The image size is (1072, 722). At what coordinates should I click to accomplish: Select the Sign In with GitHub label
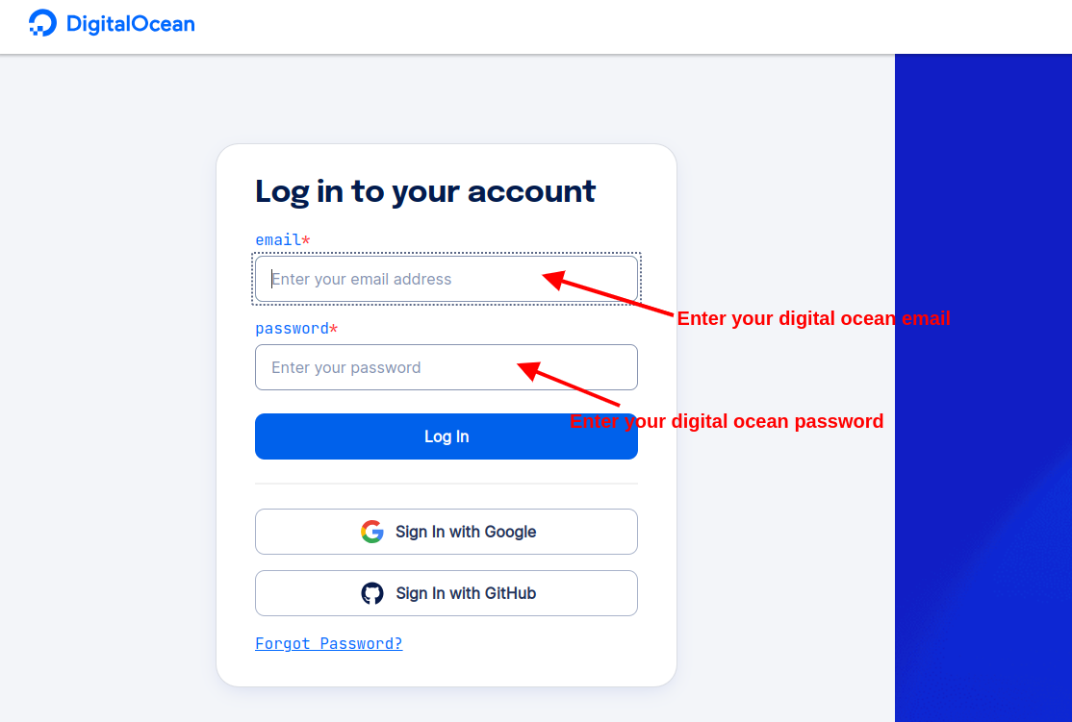coord(466,593)
